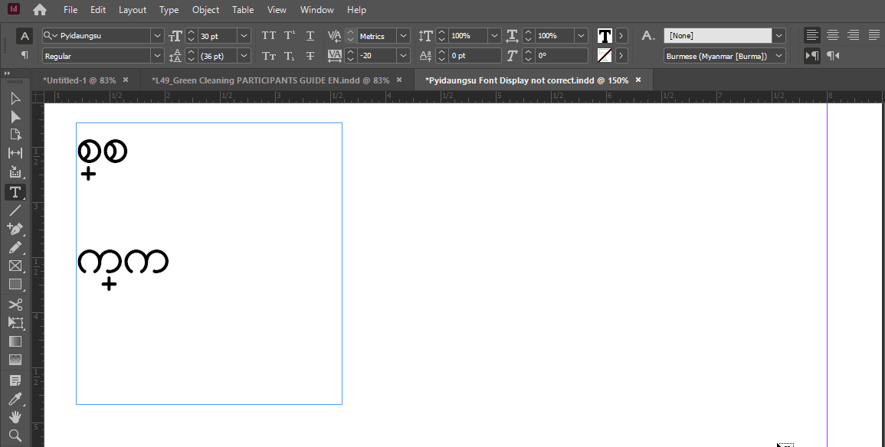Open the Window menu

point(316,10)
